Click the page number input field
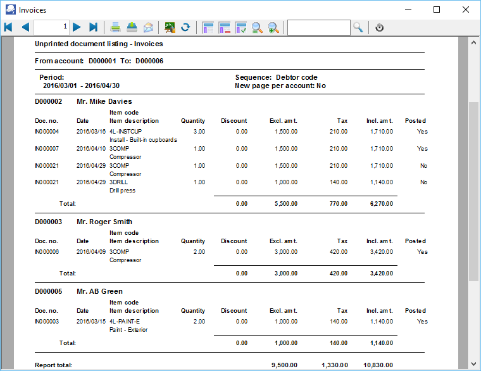This screenshot has width=481, height=371. click(51, 27)
